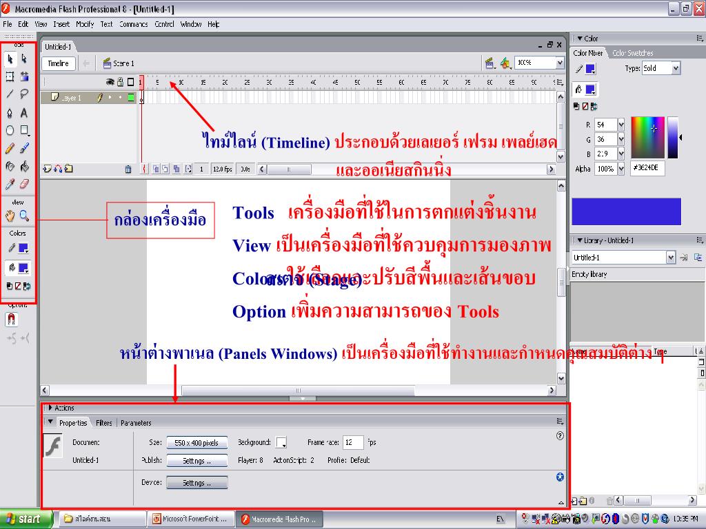Select the Eraser tool

(24, 184)
